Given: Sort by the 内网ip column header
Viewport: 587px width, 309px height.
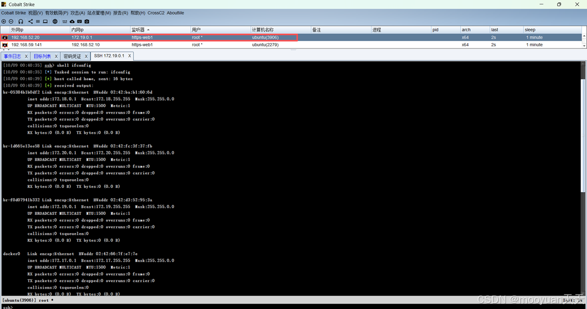Looking at the screenshot, I should [x=100, y=30].
